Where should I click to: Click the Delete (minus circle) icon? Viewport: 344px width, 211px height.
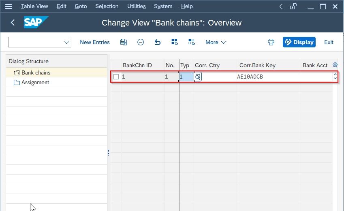tap(141, 42)
